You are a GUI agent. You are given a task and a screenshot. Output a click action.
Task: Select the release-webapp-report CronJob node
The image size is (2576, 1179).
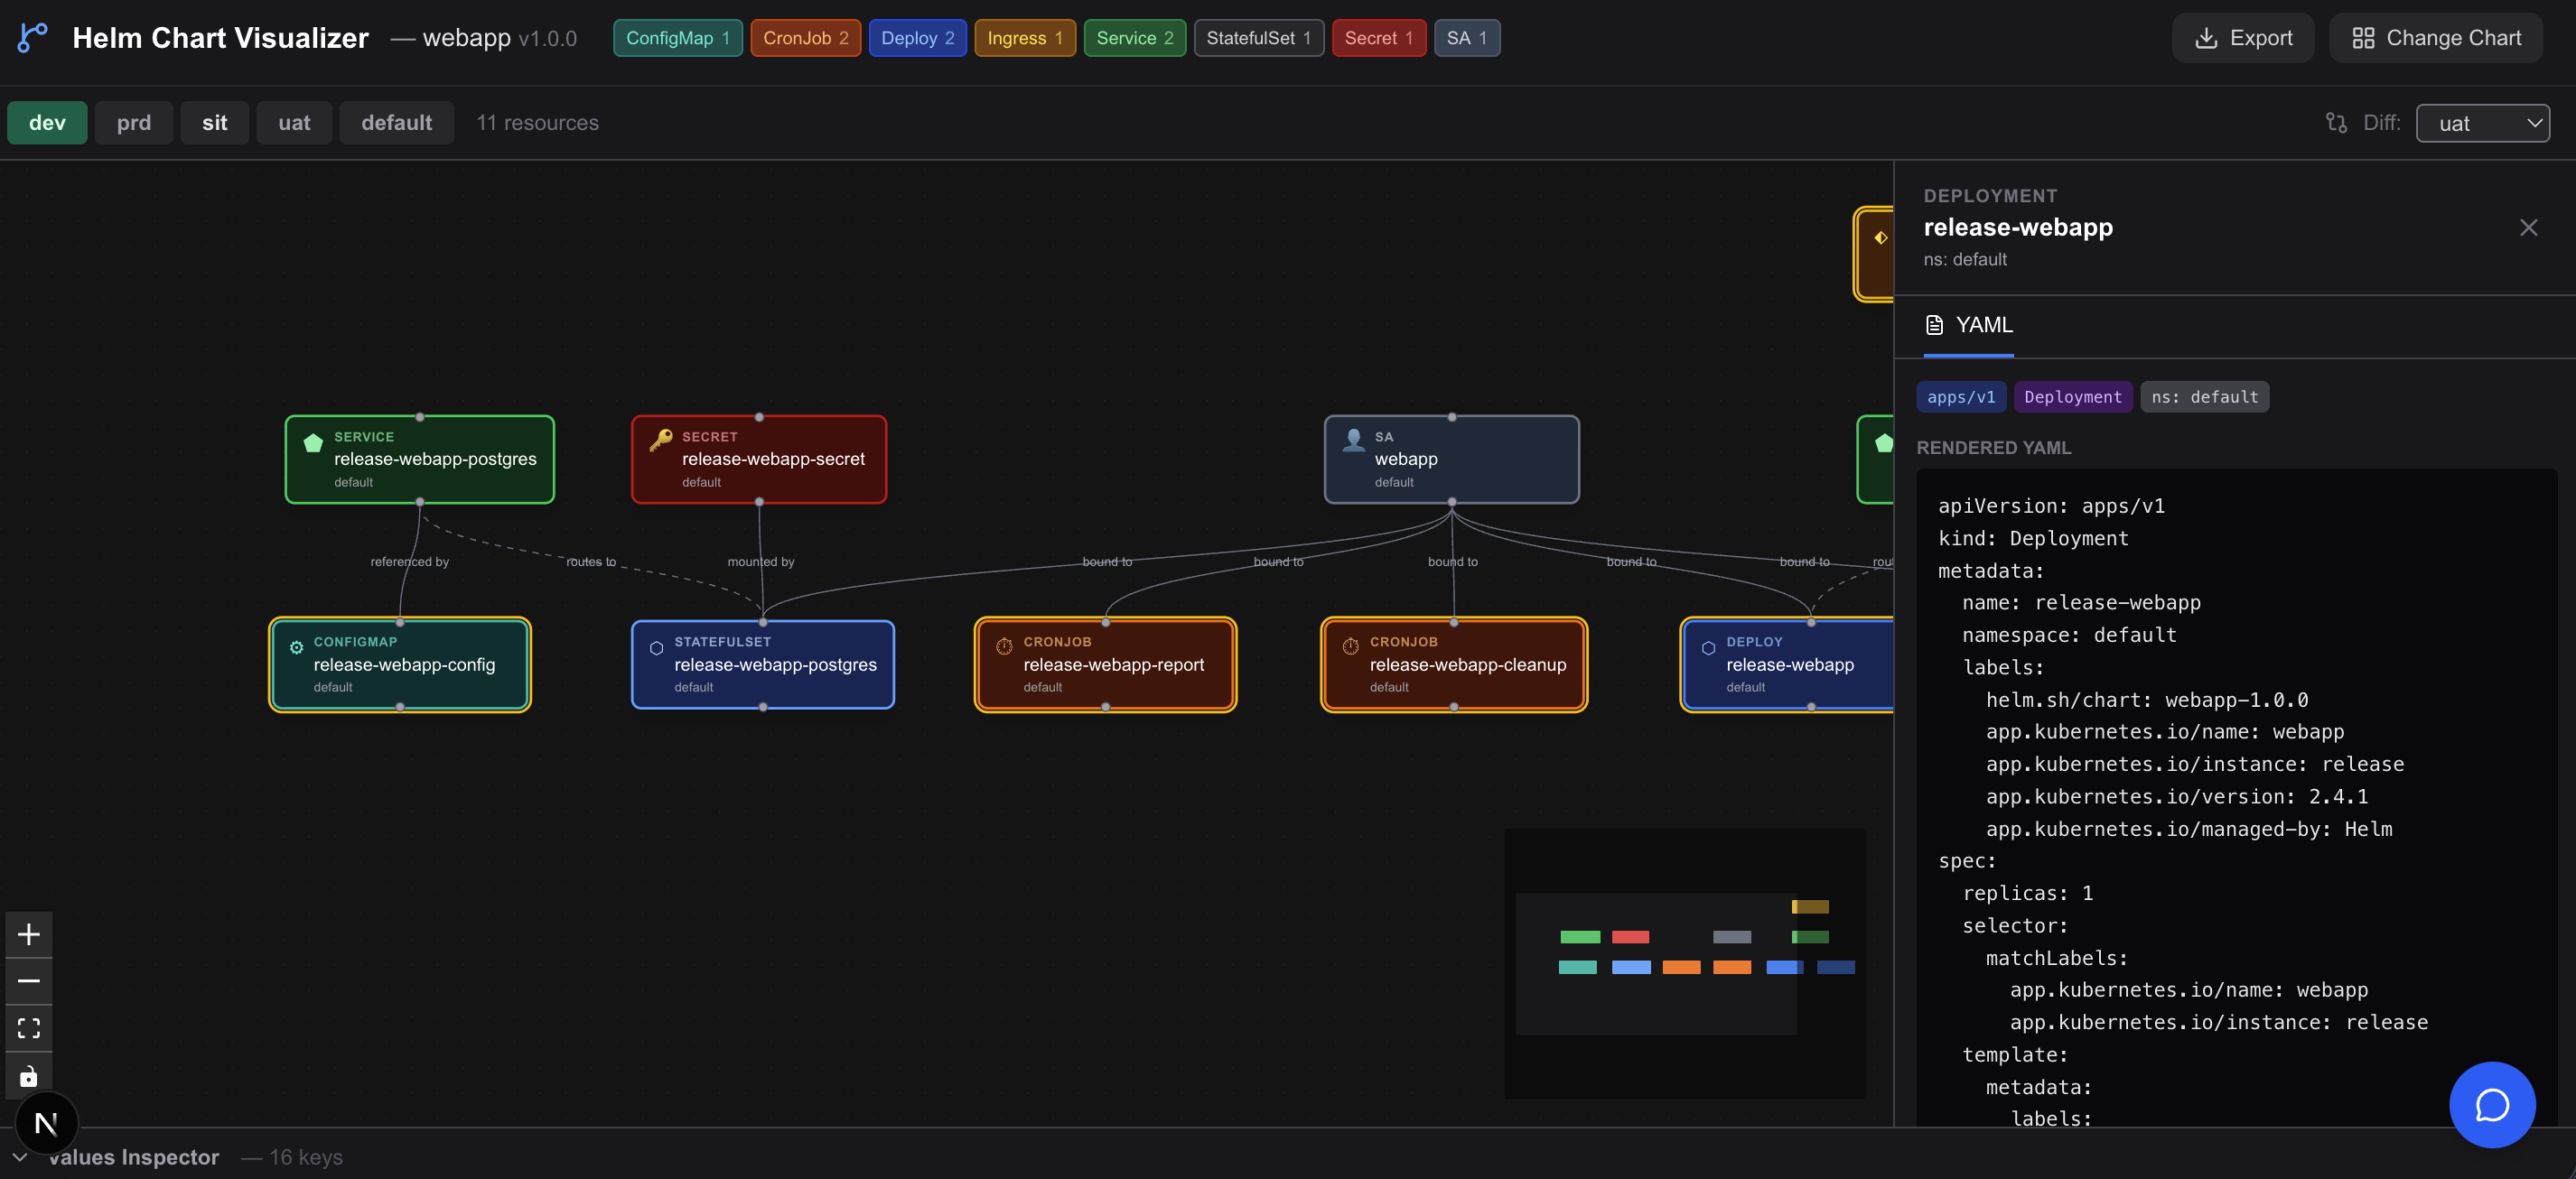click(1106, 664)
